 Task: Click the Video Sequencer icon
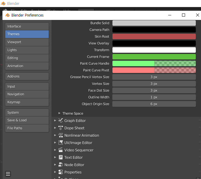[61, 150]
